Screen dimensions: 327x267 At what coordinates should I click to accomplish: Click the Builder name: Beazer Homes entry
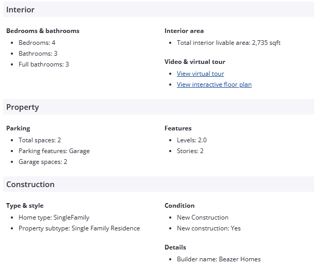[x=219, y=259]
